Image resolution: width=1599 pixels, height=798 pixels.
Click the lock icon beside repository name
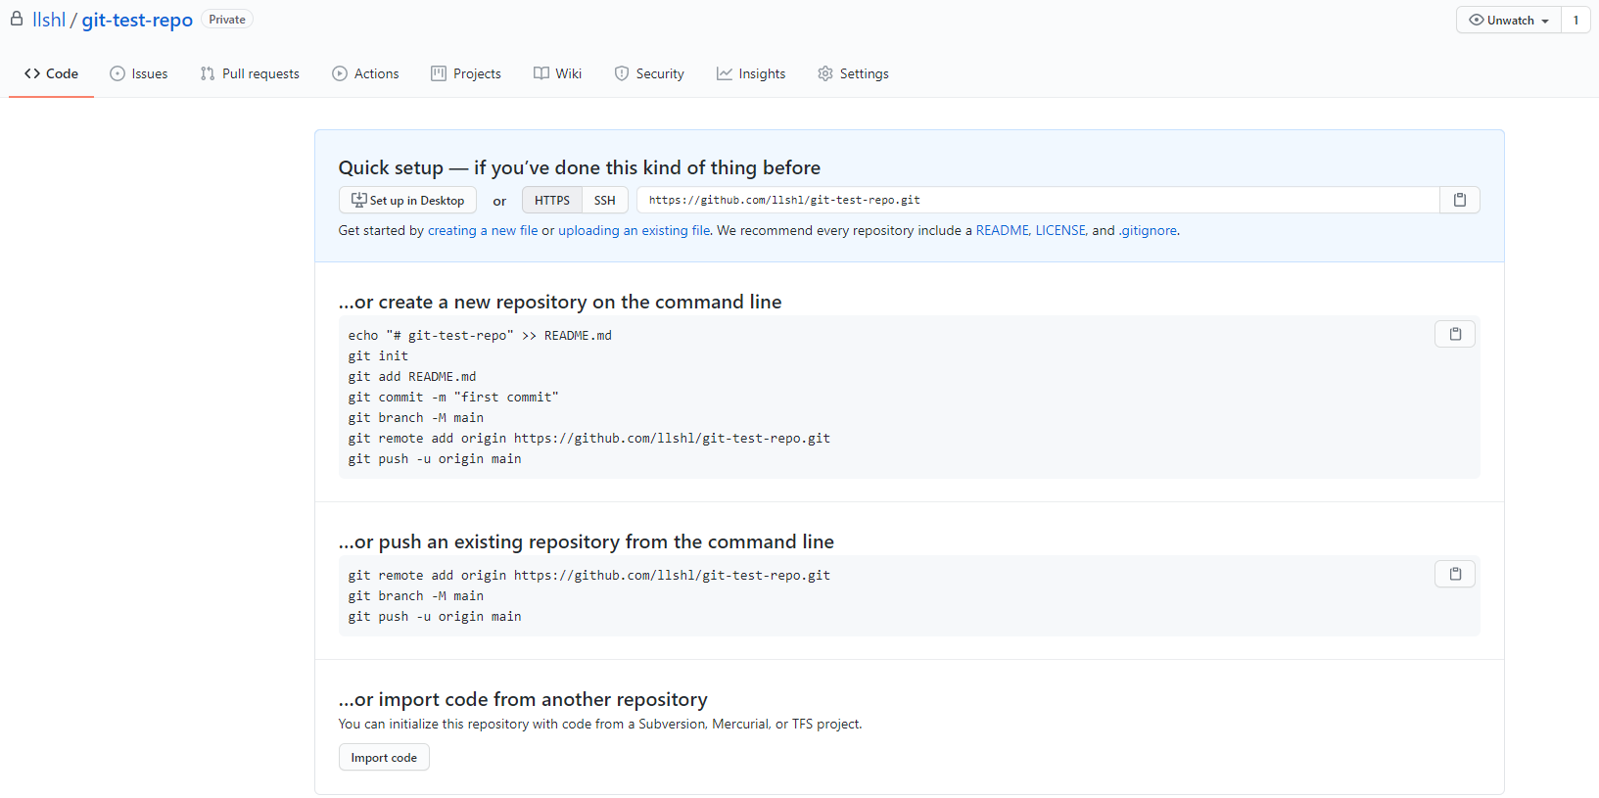point(17,19)
